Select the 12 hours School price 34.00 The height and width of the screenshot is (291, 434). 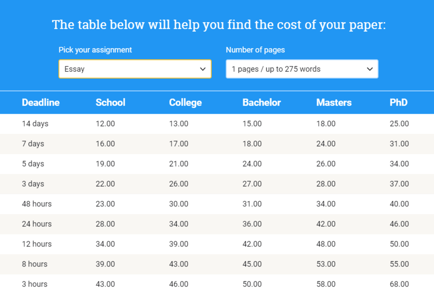105,244
